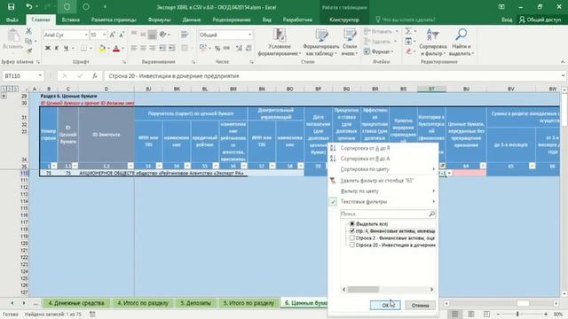
Task: Cut the selection using the scissors icon
Action: (x=28, y=32)
